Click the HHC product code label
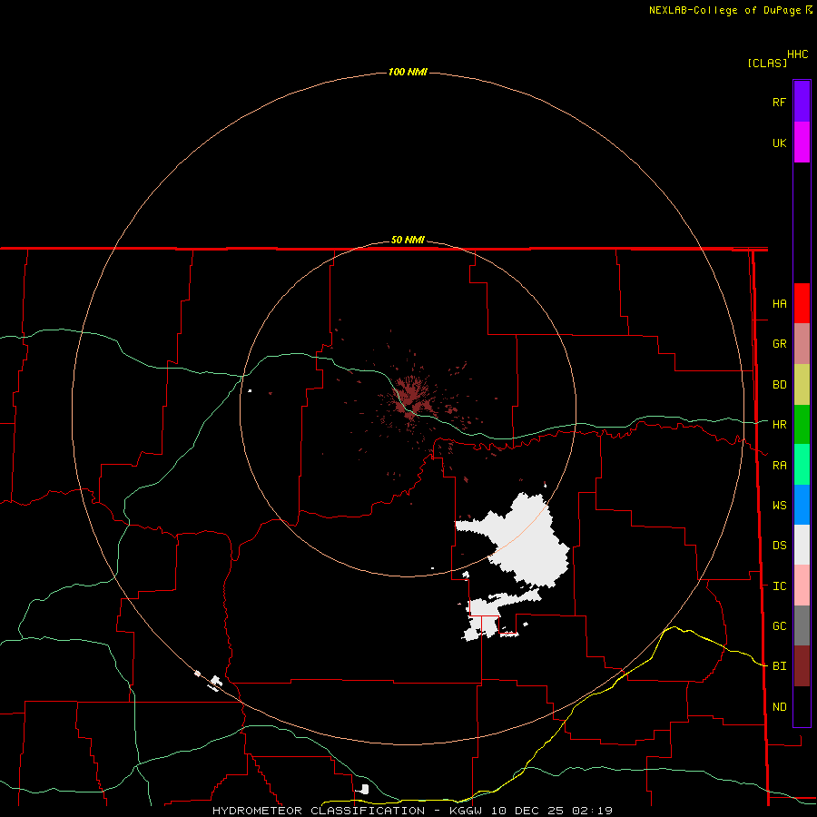Image resolution: width=817 pixels, height=817 pixels. point(797,54)
